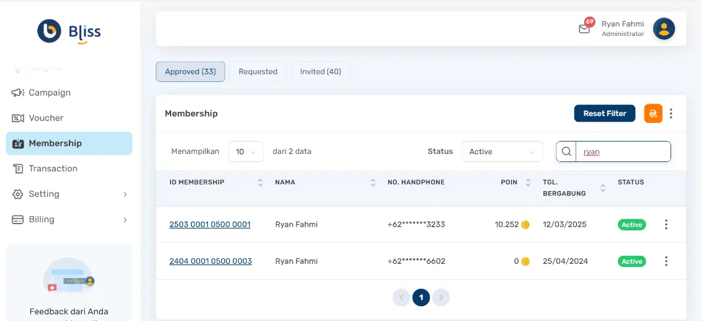
Task: Click the Reset Filter button
Action: tap(604, 114)
